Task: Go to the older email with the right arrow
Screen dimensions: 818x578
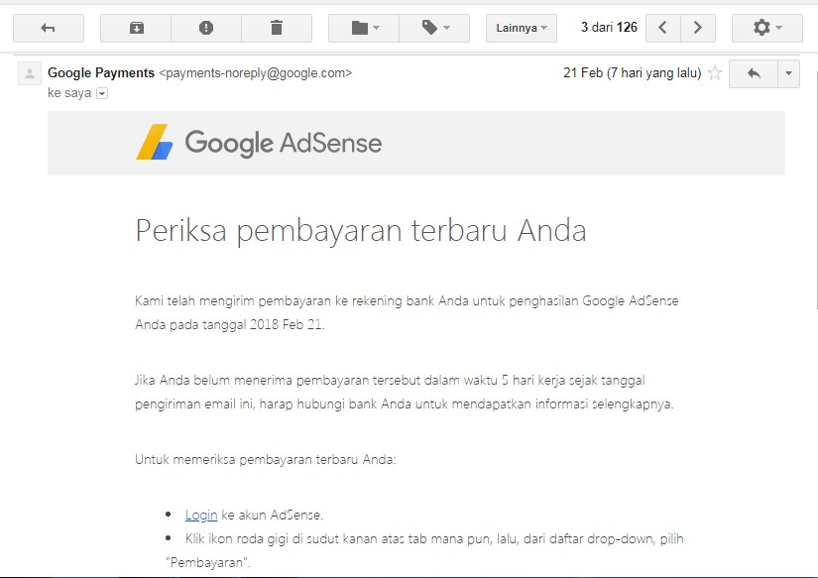Action: tap(696, 28)
